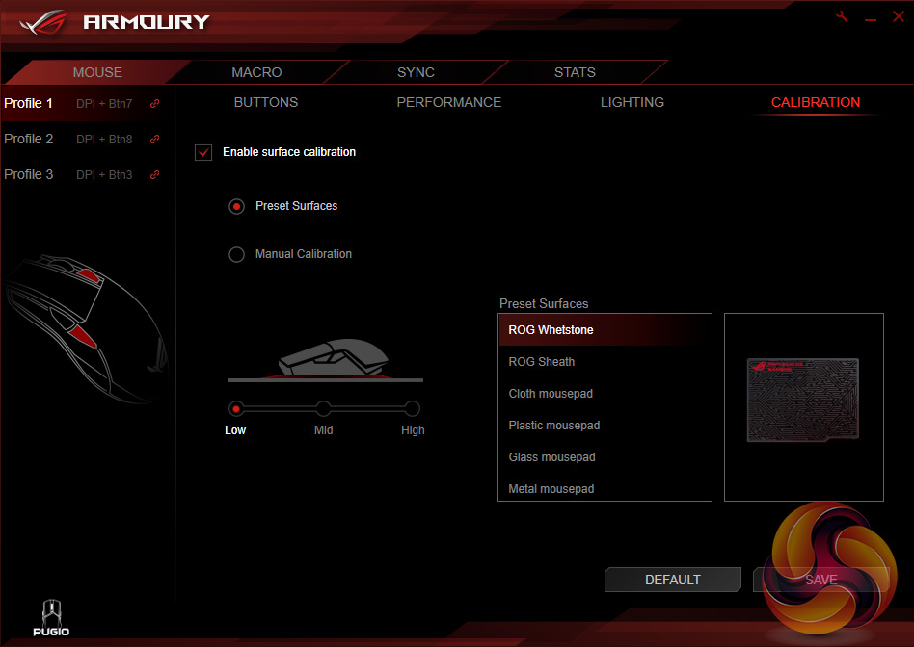Click 'DPI + Btn7' shortcut text
The image size is (914, 647).
[x=104, y=104]
